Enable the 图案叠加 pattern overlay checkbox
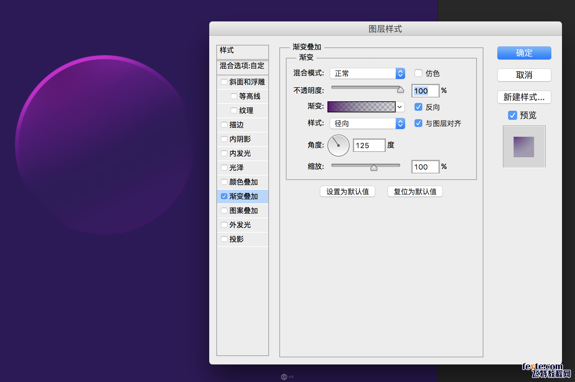Viewport: 575px width, 382px height. tap(224, 210)
